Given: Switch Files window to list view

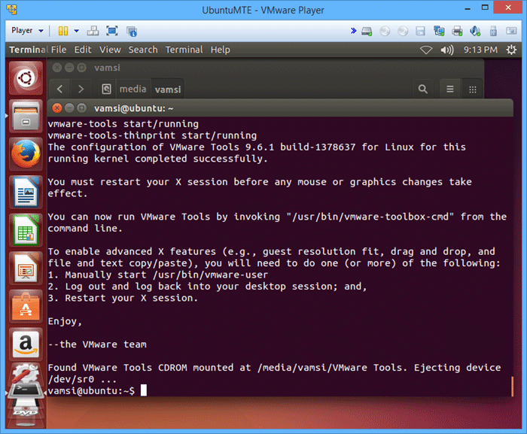Looking at the screenshot, I should [x=450, y=89].
